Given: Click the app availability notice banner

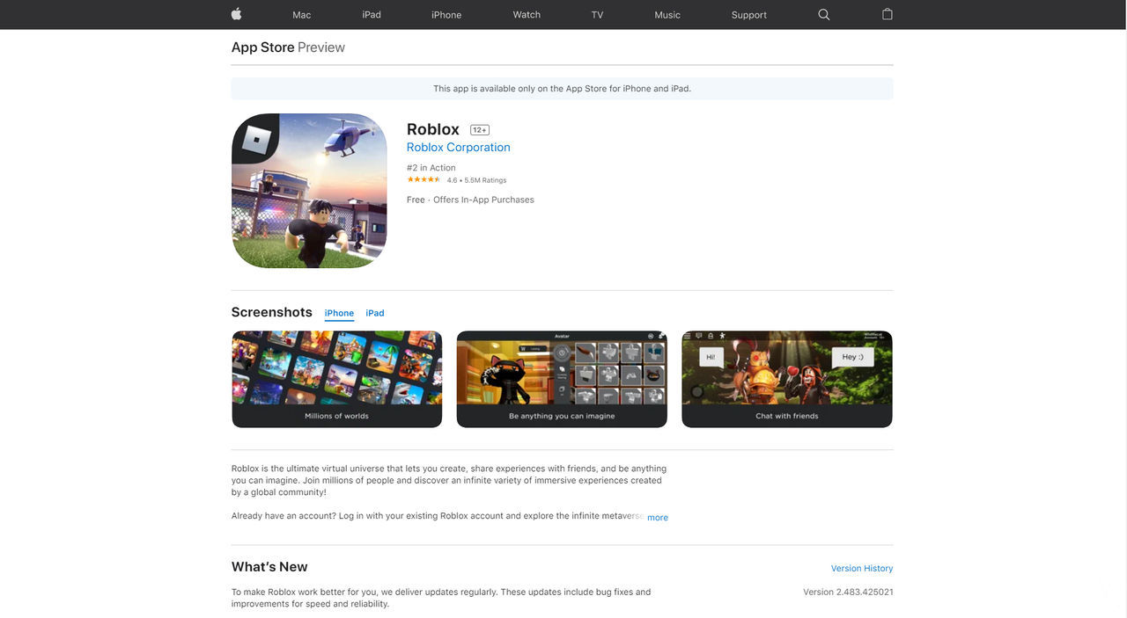Looking at the screenshot, I should tap(562, 89).
